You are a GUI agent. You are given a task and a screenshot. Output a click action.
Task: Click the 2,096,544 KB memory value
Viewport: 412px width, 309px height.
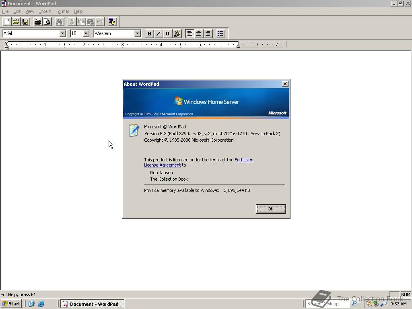click(x=237, y=190)
